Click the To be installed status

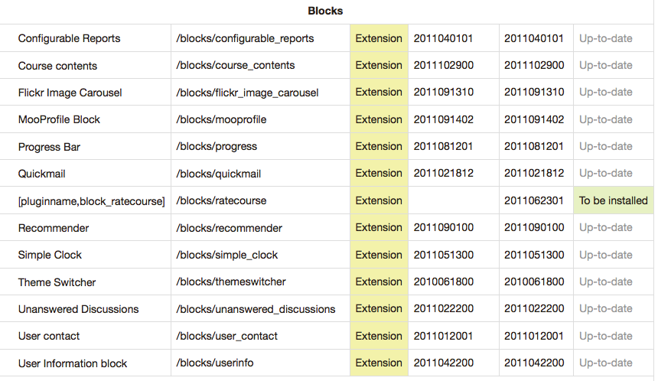point(613,200)
